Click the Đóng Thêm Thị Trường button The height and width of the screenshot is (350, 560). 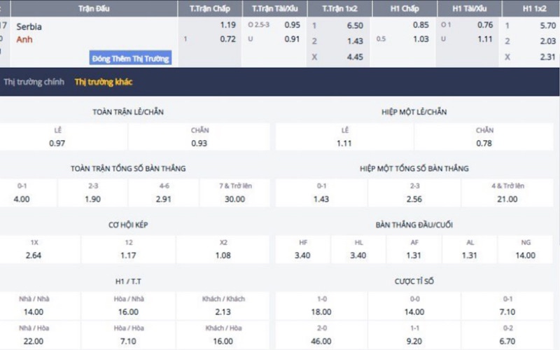click(x=131, y=59)
